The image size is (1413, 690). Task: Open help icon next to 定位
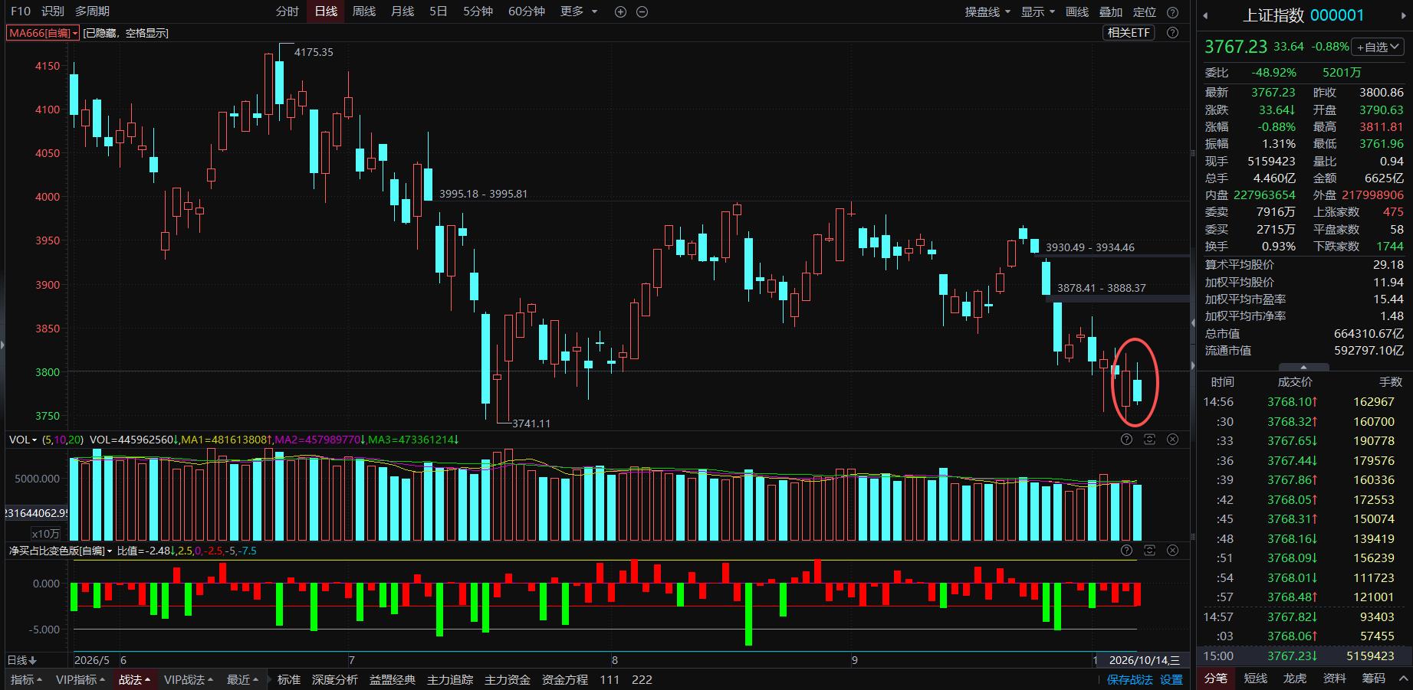pyautogui.click(x=1172, y=12)
